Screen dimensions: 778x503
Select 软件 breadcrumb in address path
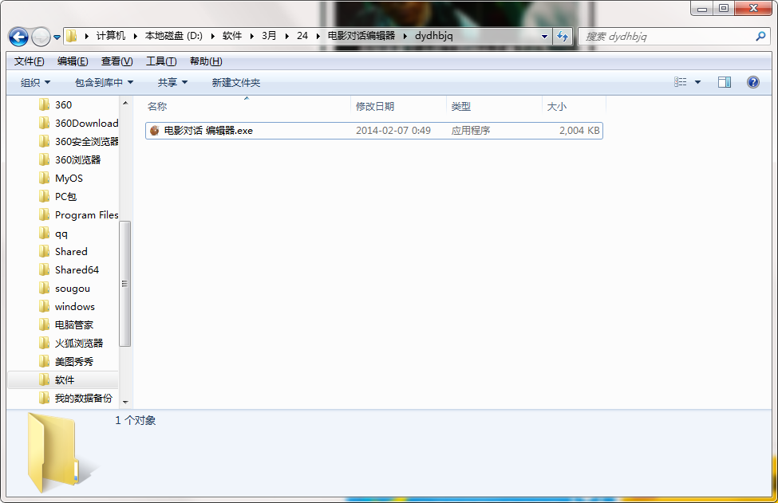(x=231, y=36)
